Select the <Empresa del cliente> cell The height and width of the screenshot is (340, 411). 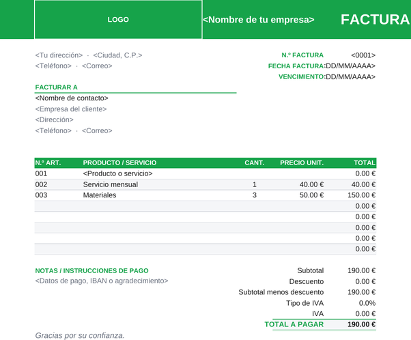71,109
